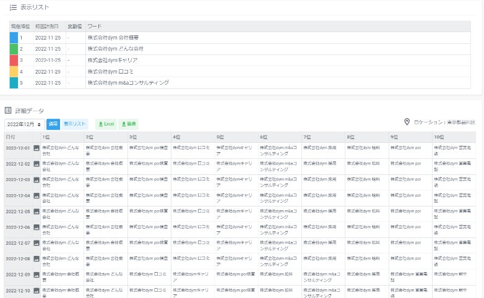Open the image icon for 2022-12-04

[37, 195]
